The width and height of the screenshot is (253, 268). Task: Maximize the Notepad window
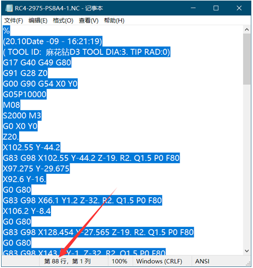(216, 8)
